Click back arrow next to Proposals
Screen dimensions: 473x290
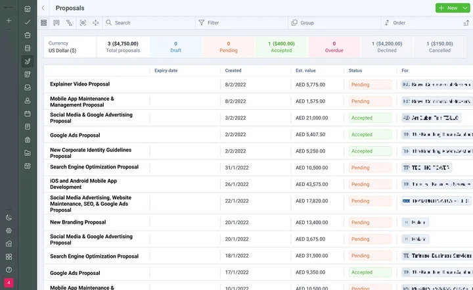pos(43,8)
